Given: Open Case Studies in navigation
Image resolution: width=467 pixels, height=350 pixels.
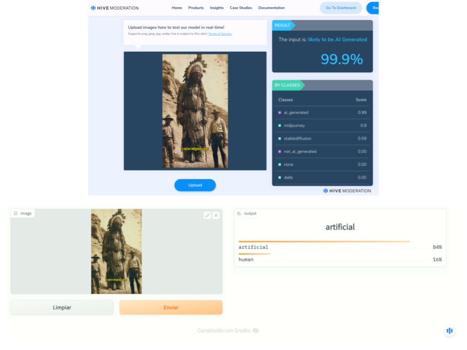Looking at the screenshot, I should pyautogui.click(x=241, y=8).
